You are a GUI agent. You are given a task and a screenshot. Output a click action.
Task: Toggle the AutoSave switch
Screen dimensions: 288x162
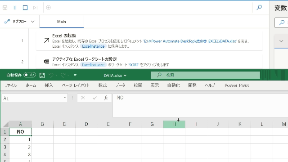pyautogui.click(x=30, y=75)
